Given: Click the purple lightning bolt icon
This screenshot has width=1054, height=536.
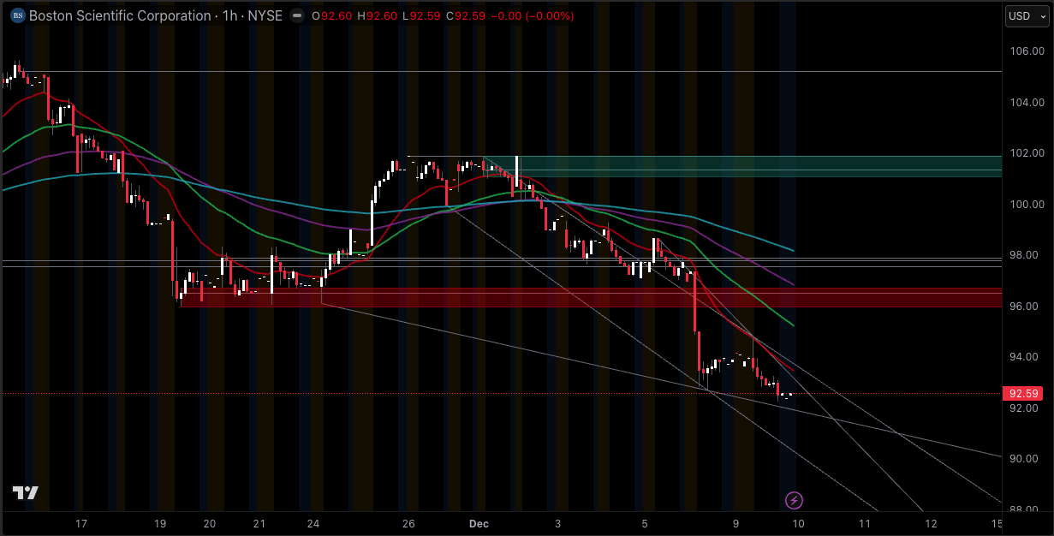Looking at the screenshot, I should 793,499.
